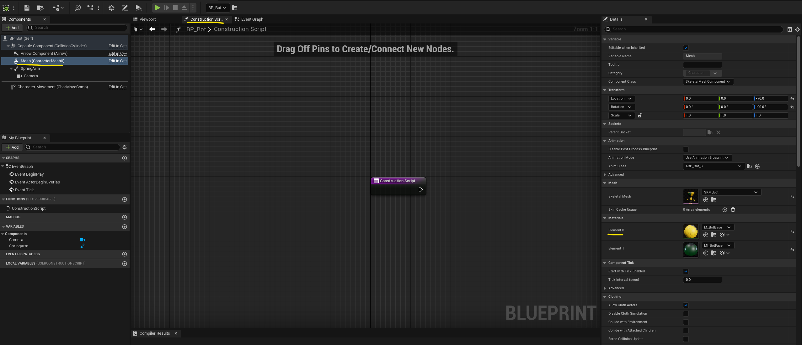Viewport: 802px width, 345px height.
Task: Open Class Settings gear icon in toolbar
Action: click(111, 8)
